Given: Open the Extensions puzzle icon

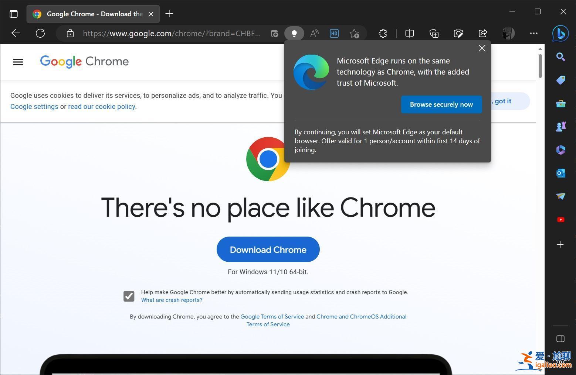Looking at the screenshot, I should (382, 33).
